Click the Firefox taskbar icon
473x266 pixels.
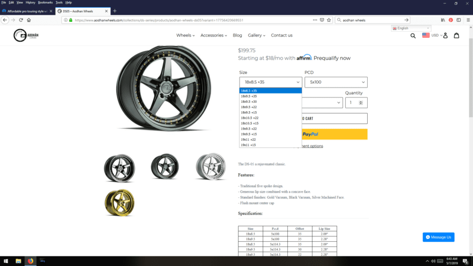point(31,261)
